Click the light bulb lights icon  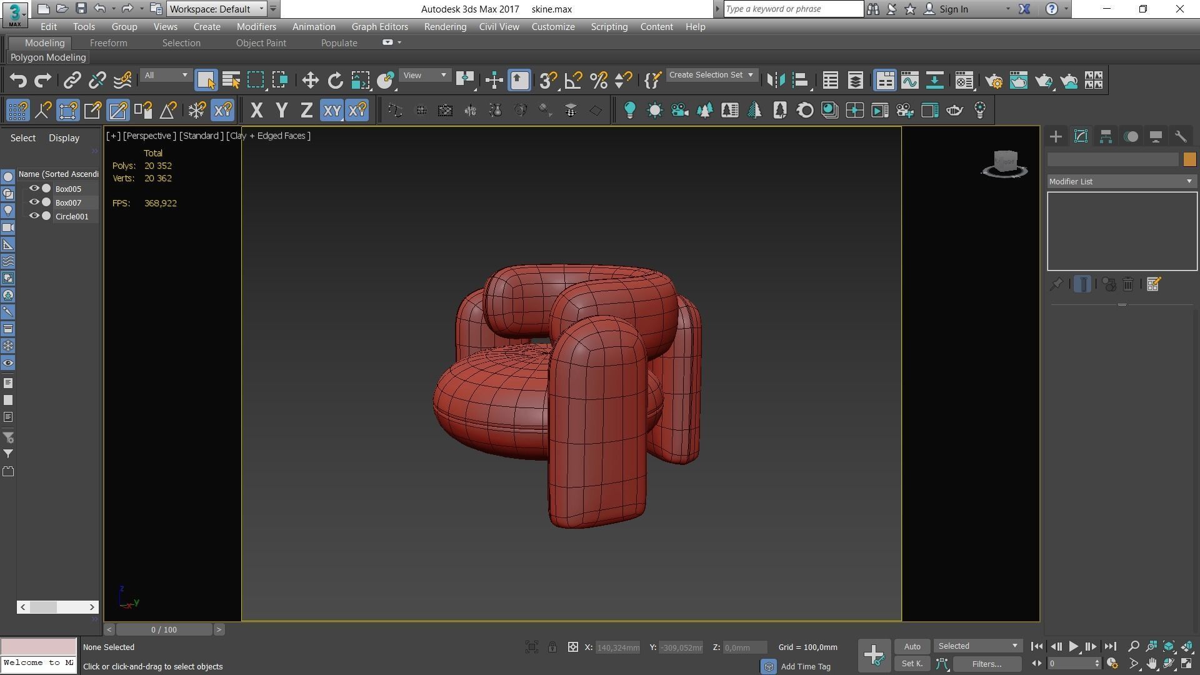[x=629, y=111]
